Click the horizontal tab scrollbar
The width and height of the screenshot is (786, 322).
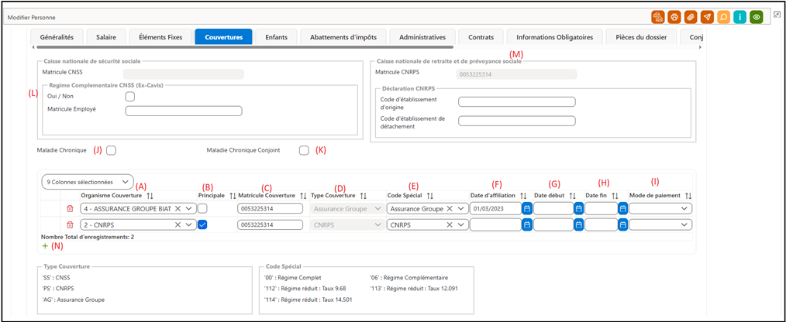pos(243,47)
